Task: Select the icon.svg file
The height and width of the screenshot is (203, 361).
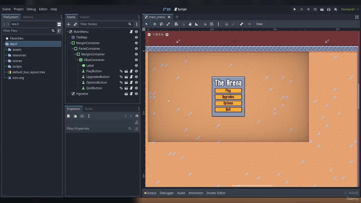Action: [x=18, y=78]
